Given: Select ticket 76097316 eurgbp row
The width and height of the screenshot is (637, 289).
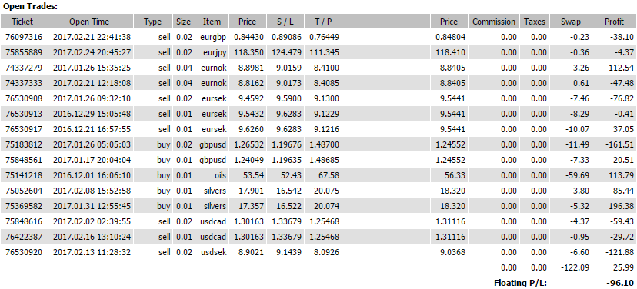Looking at the screenshot, I should [318, 37].
